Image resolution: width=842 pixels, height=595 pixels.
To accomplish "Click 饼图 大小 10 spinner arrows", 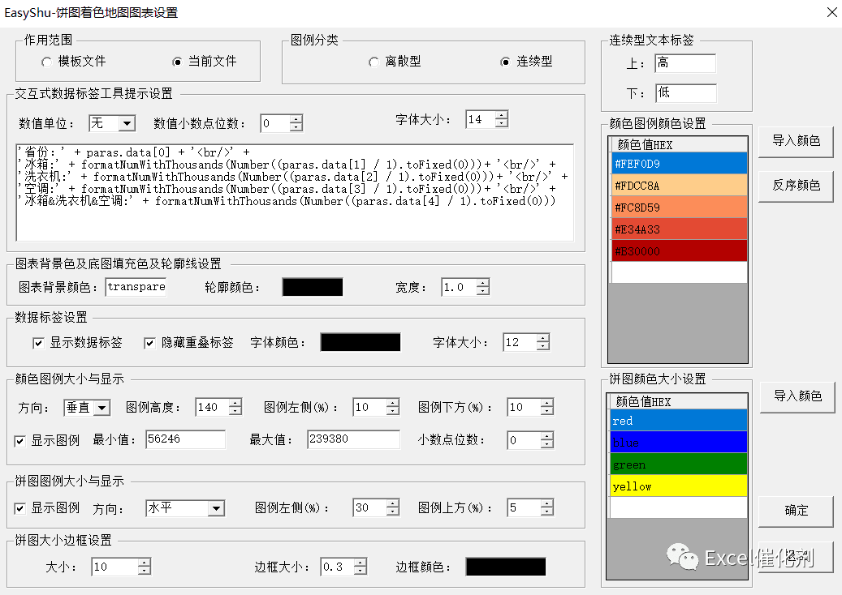I will (144, 567).
